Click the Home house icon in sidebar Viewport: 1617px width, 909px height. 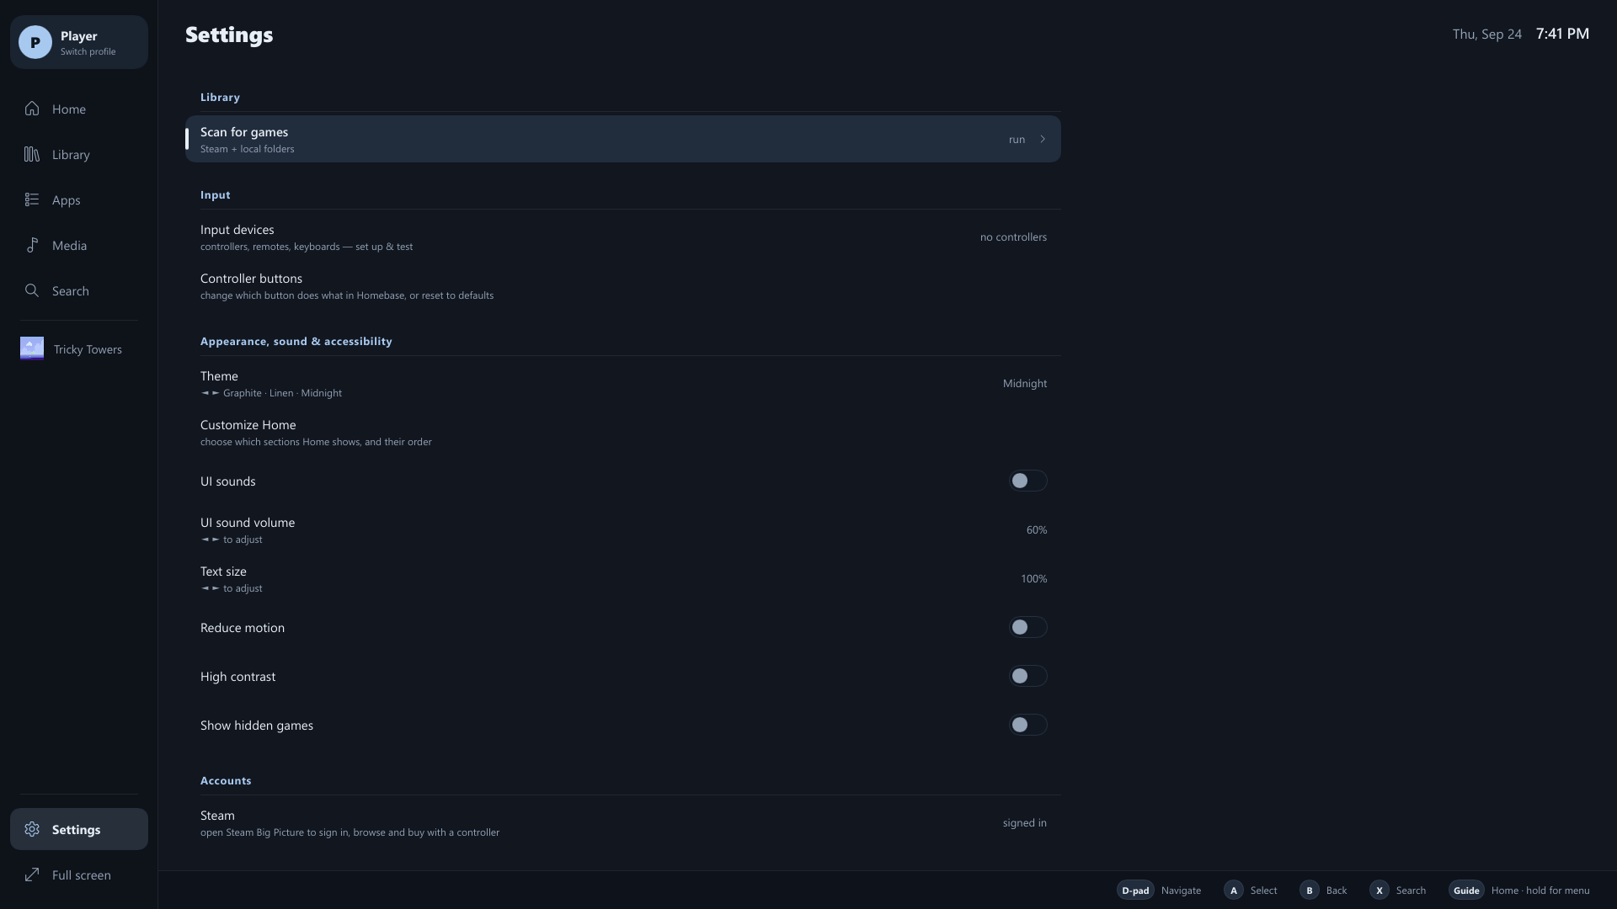32,109
